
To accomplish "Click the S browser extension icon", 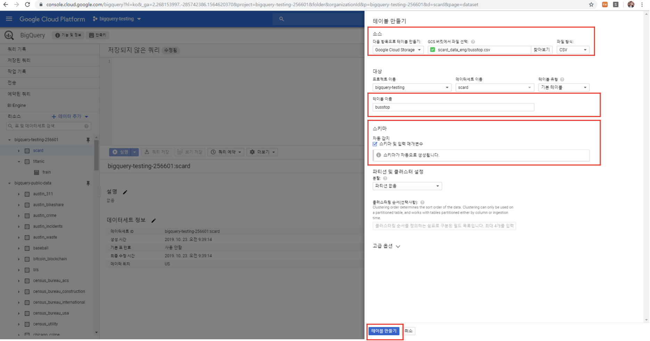I will [616, 5].
